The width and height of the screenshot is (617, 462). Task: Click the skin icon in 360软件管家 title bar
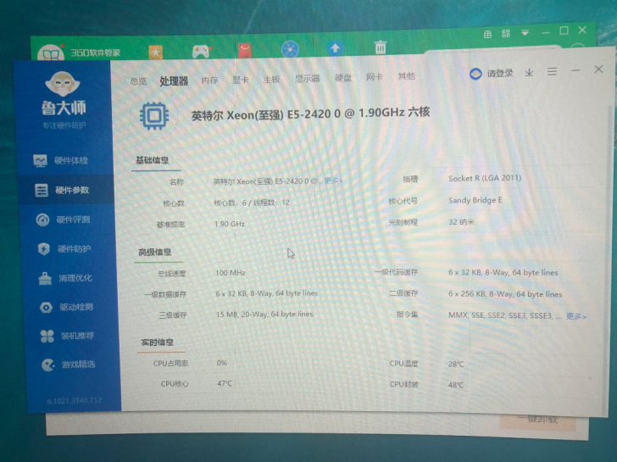pyautogui.click(x=506, y=33)
